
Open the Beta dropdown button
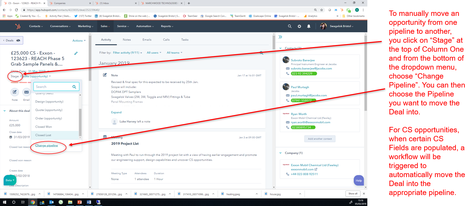coord(10,180)
